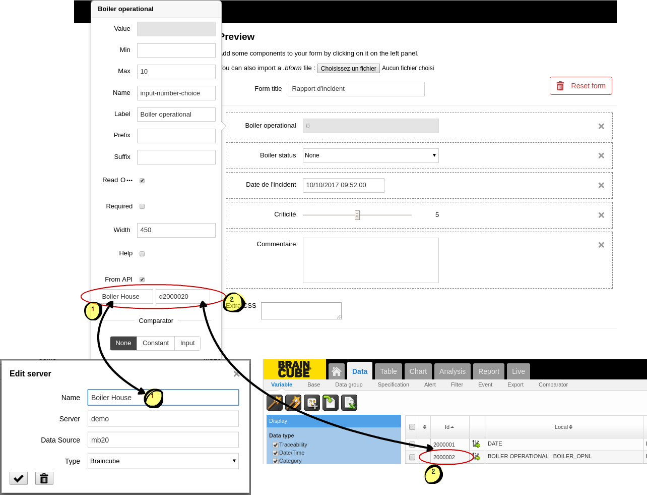Screen dimensions: 647x495
Task: Uncheck the Traceability data type
Action: click(x=276, y=445)
